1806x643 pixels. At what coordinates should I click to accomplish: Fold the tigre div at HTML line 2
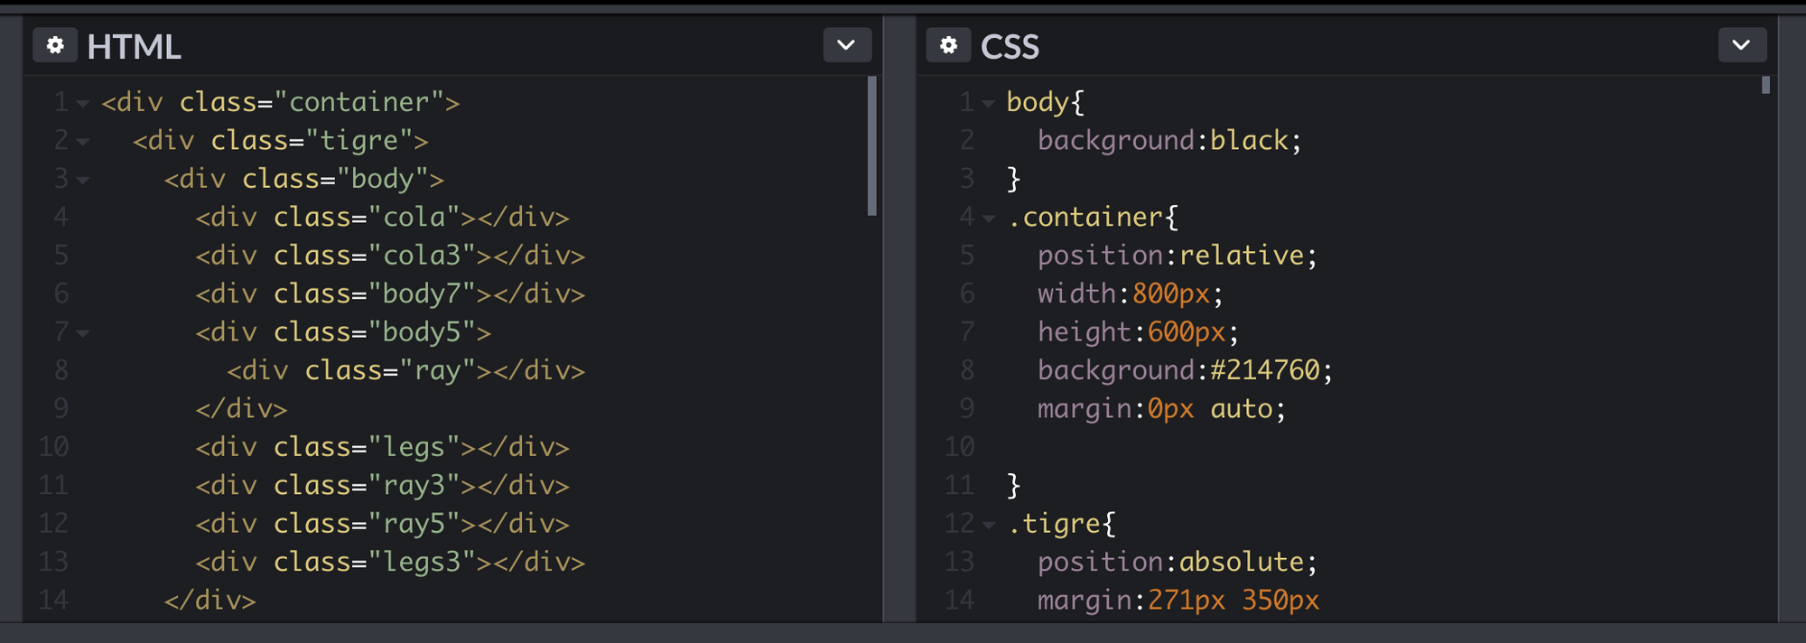click(83, 142)
